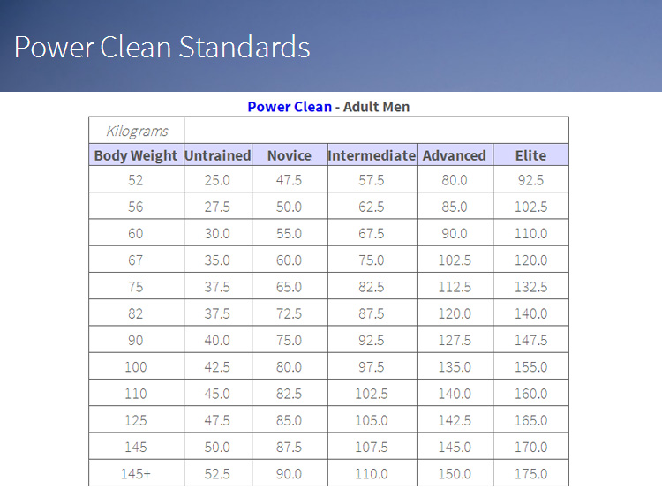Click Intermediate value 67.5

click(x=372, y=234)
